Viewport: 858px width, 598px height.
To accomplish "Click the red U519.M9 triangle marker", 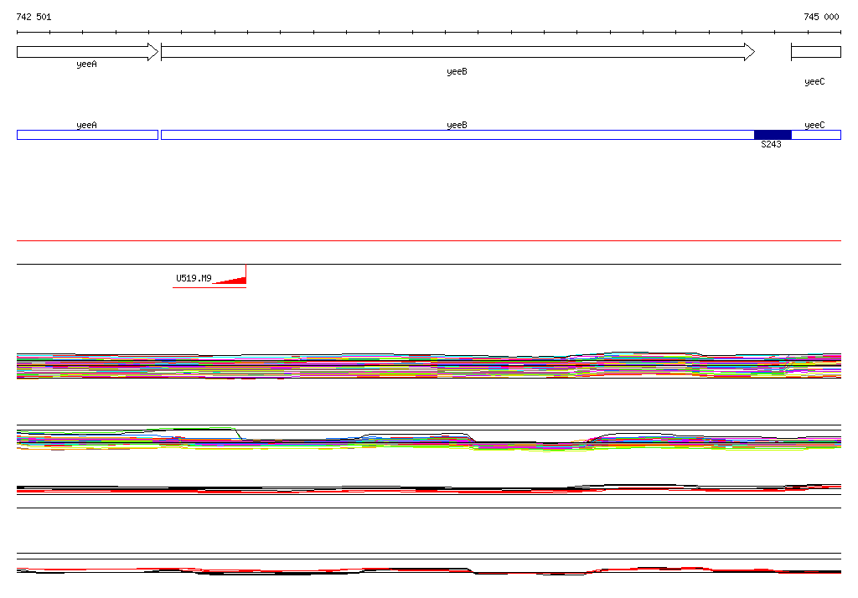I will point(233,278).
